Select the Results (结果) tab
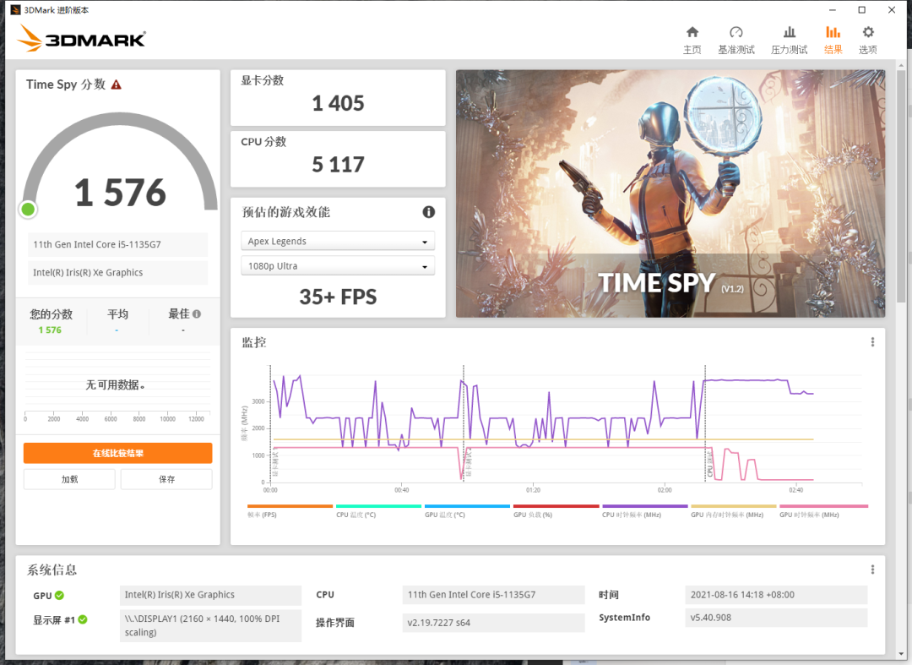This screenshot has width=912, height=665. tap(833, 41)
